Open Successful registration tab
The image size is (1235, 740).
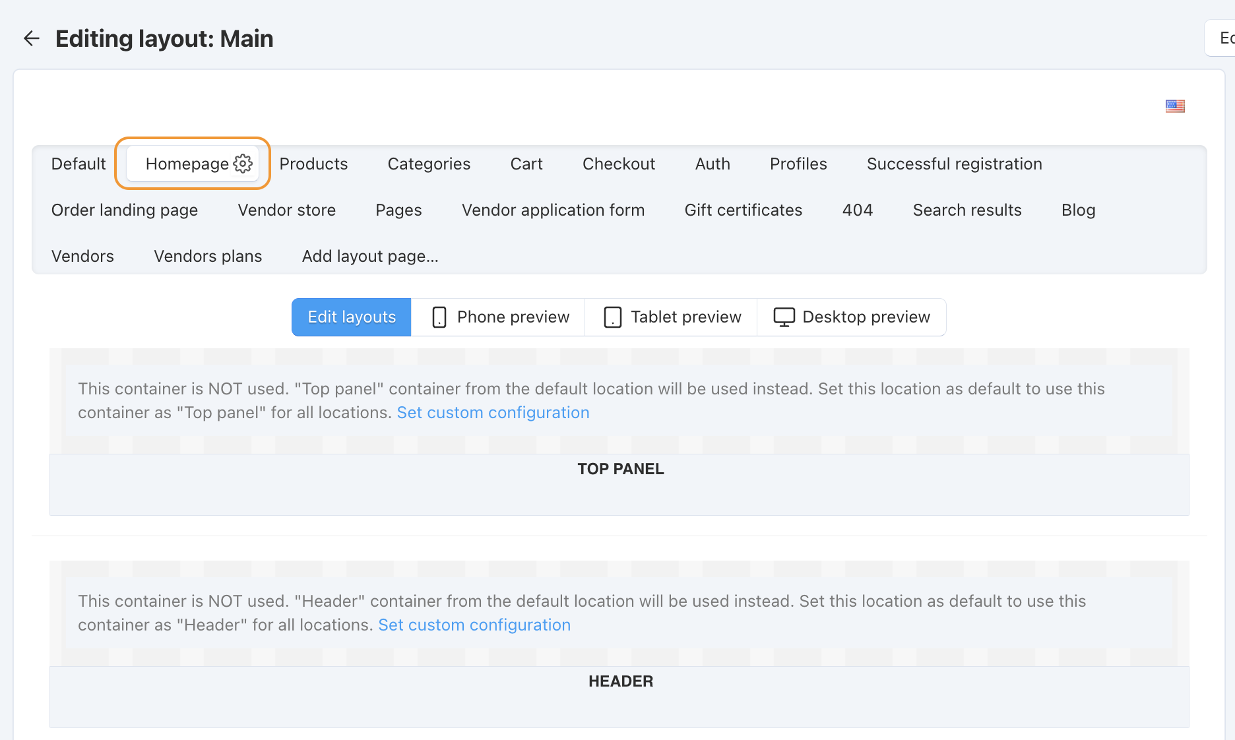click(955, 164)
